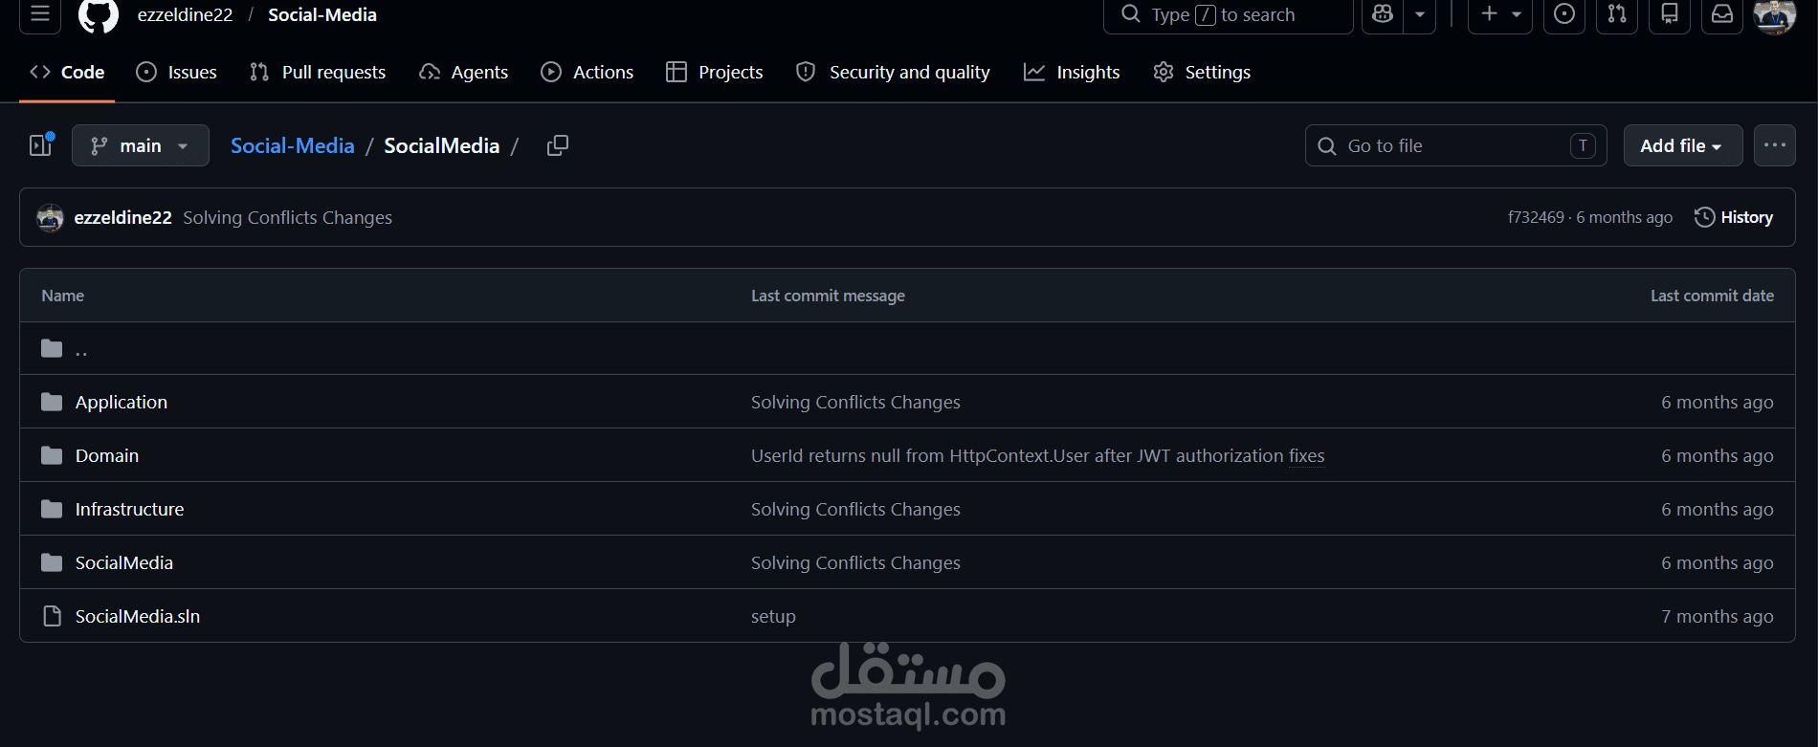Open the Domain folder
1818x747 pixels.
coord(107,456)
